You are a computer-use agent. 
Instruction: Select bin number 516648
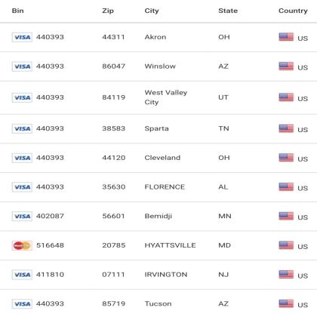(x=50, y=245)
